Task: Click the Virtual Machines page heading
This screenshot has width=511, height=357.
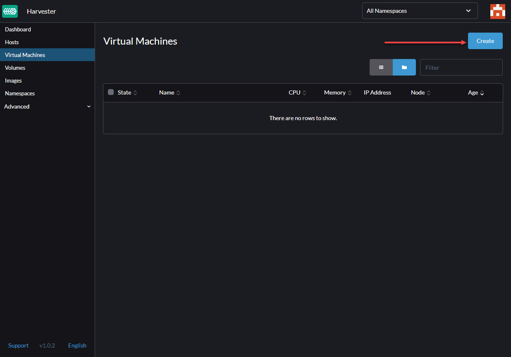Action: click(140, 41)
